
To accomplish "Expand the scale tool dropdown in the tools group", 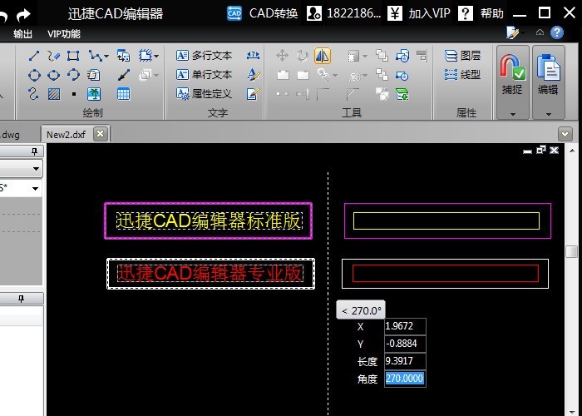I will [365, 57].
